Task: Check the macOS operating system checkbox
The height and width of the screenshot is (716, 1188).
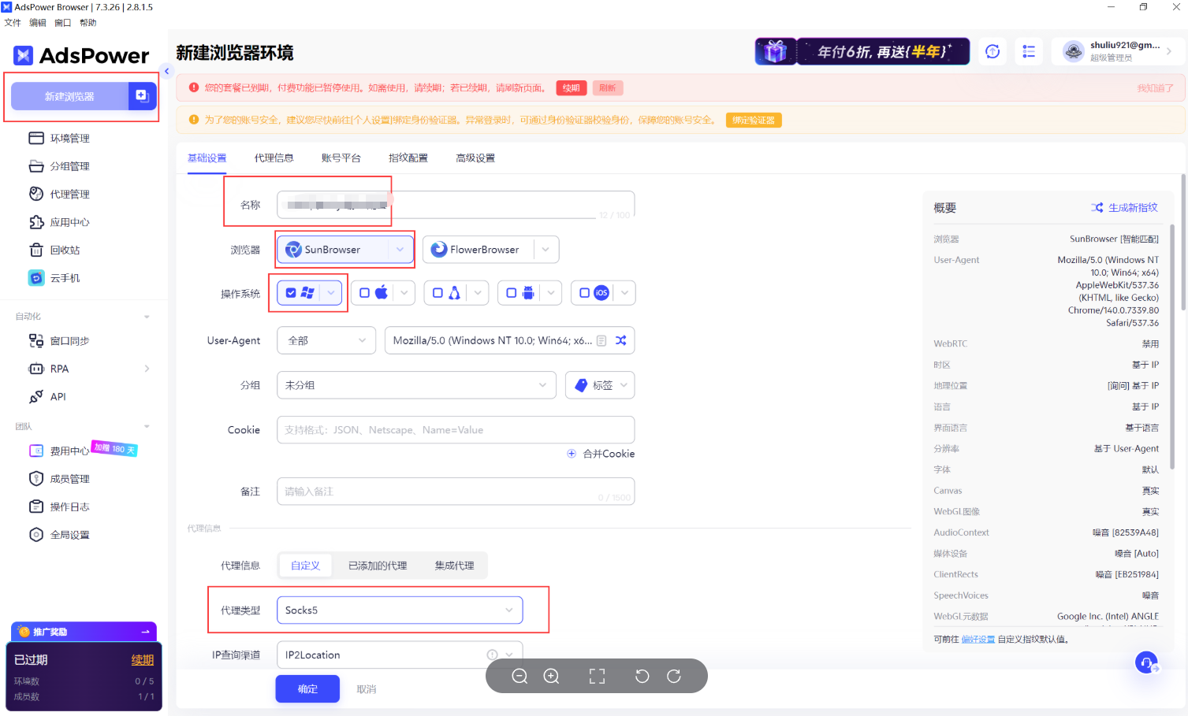Action: [x=364, y=293]
